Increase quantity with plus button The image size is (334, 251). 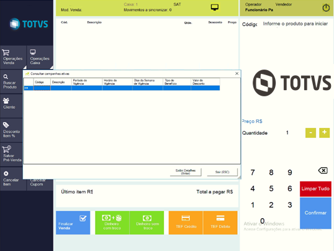pyautogui.click(x=324, y=133)
